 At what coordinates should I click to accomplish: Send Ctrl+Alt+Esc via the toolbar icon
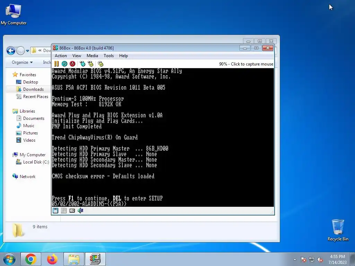click(90, 64)
